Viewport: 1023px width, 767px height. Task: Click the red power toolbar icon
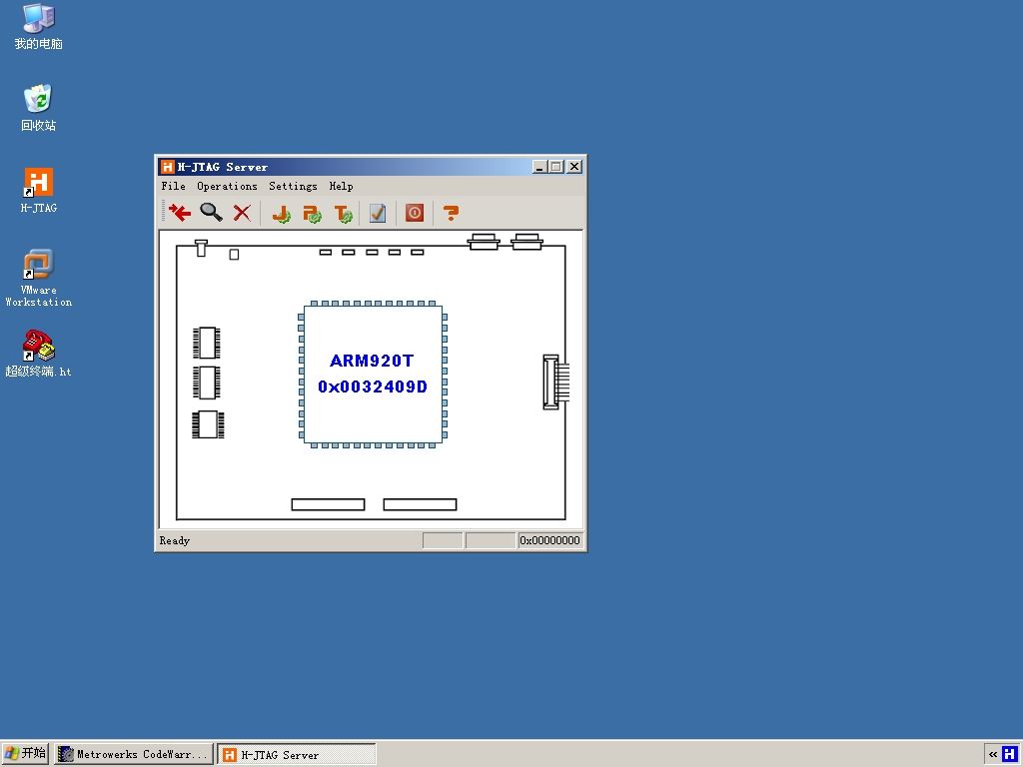415,213
